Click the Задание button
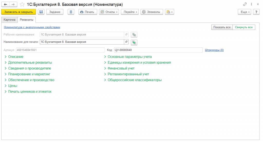 tap(55, 12)
